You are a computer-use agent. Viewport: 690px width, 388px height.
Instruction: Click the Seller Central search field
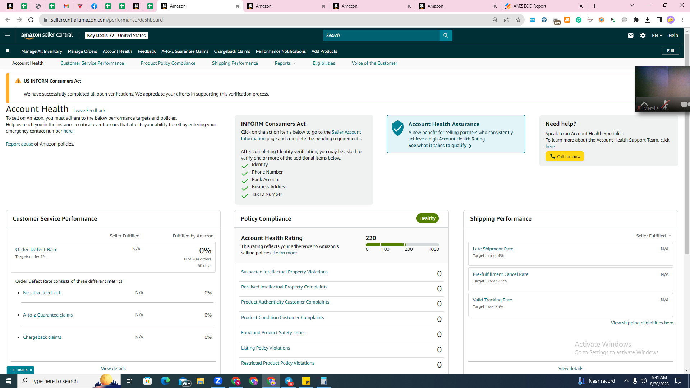point(381,36)
